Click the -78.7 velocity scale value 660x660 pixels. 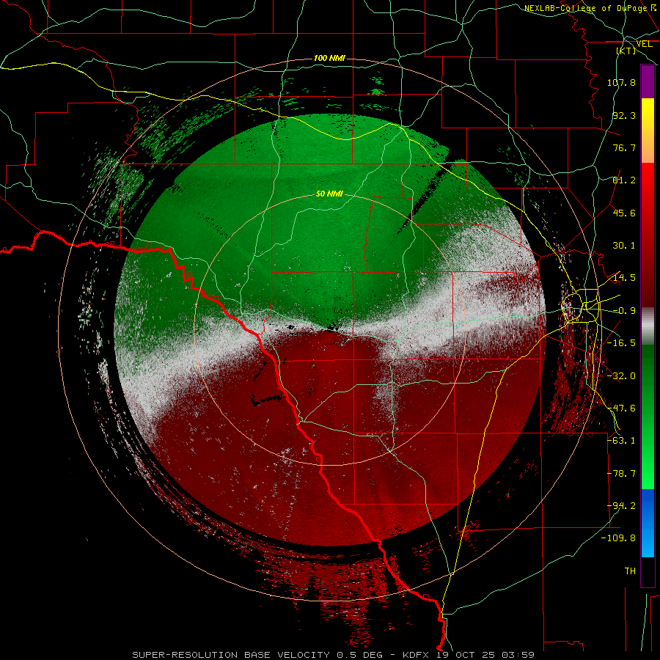[x=621, y=474]
